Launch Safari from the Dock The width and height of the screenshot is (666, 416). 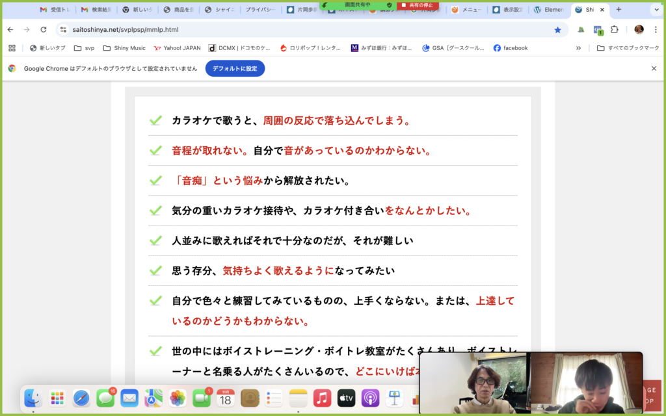click(x=81, y=398)
